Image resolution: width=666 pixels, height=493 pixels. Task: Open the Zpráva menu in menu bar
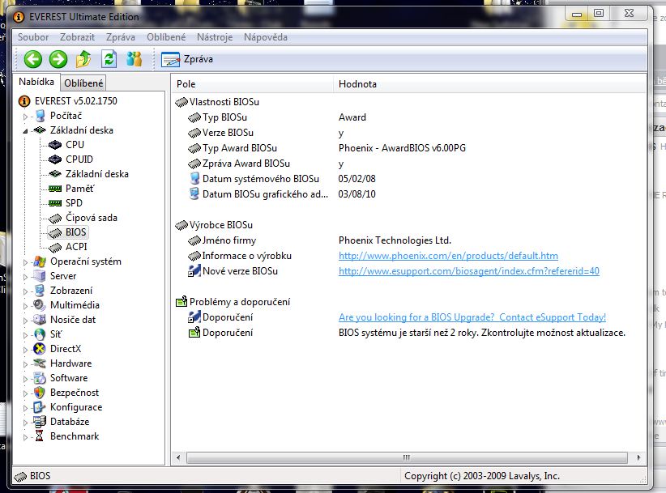click(x=121, y=37)
